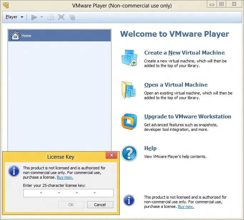Click Upgrade to VMware Workstation link
244x220 pixels.
pyautogui.click(x=188, y=117)
